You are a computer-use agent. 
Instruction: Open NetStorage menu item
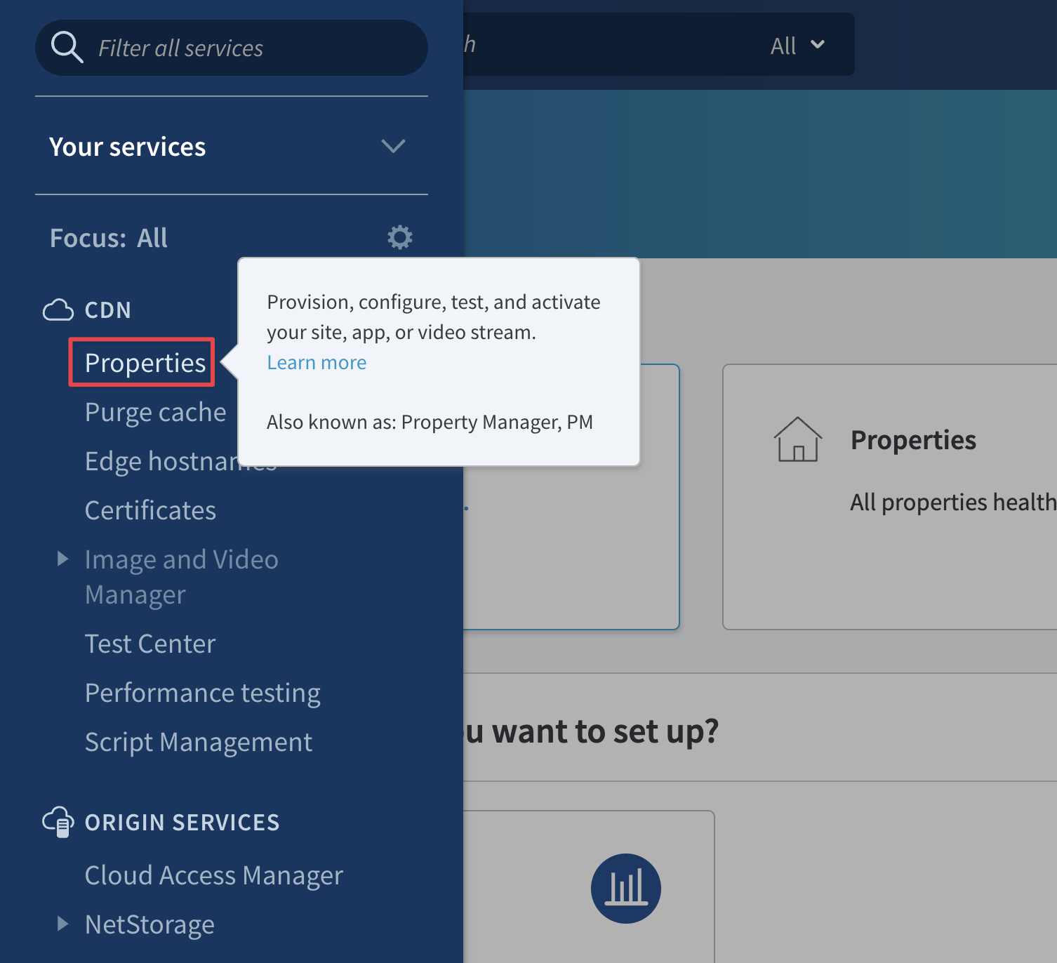point(149,924)
